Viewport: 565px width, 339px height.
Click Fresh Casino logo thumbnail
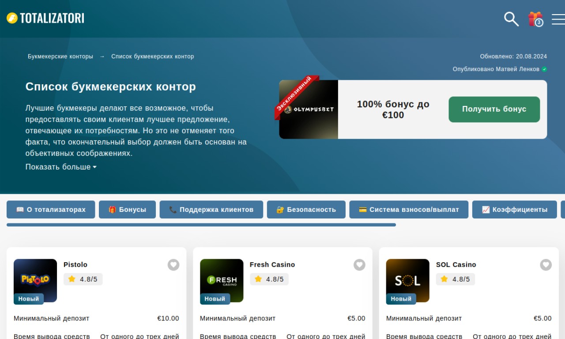point(222,280)
